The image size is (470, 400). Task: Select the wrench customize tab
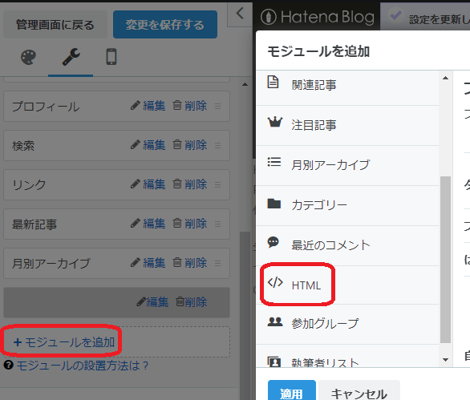click(x=71, y=57)
